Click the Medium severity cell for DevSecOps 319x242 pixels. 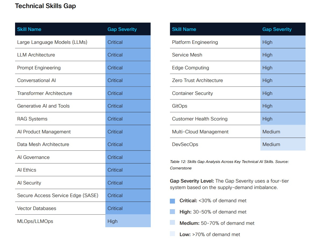click(x=282, y=144)
